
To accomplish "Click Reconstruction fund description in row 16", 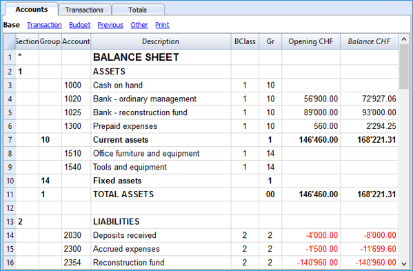I will [x=128, y=263].
